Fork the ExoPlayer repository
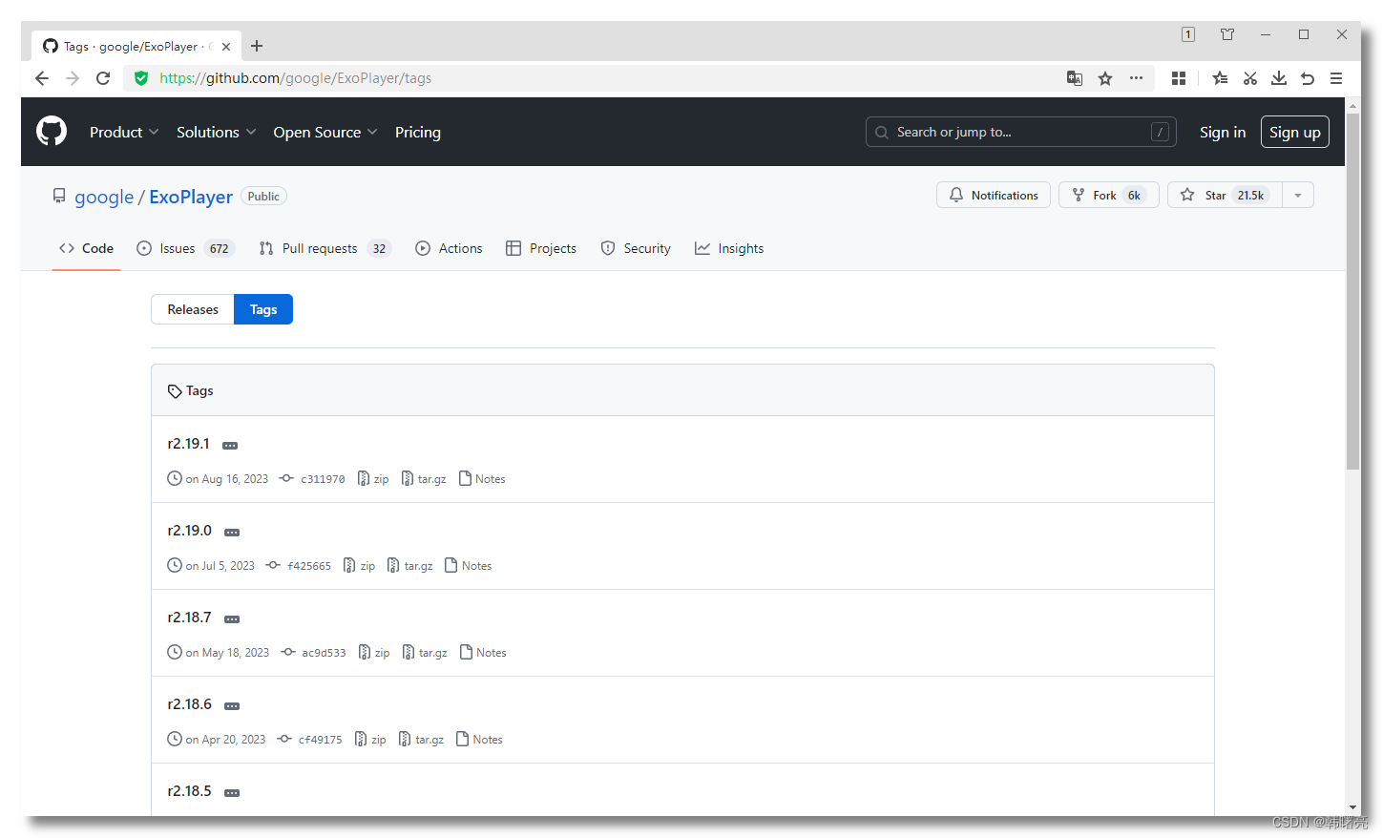 tap(1109, 195)
